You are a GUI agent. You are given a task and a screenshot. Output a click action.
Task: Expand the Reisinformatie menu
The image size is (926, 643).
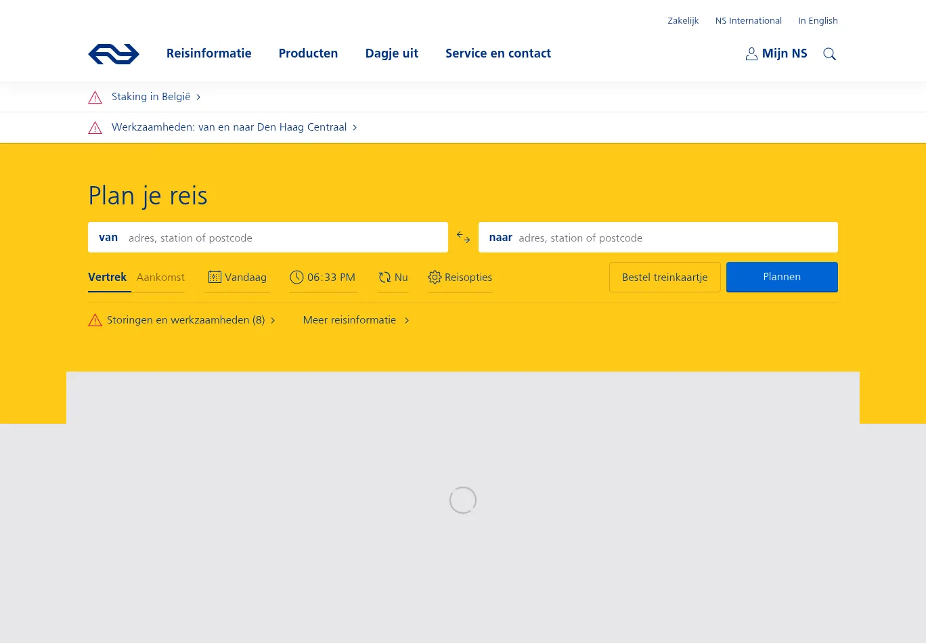click(208, 53)
